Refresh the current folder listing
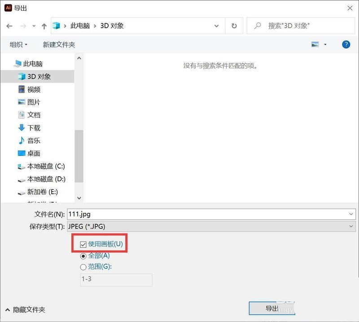 pyautogui.click(x=234, y=26)
